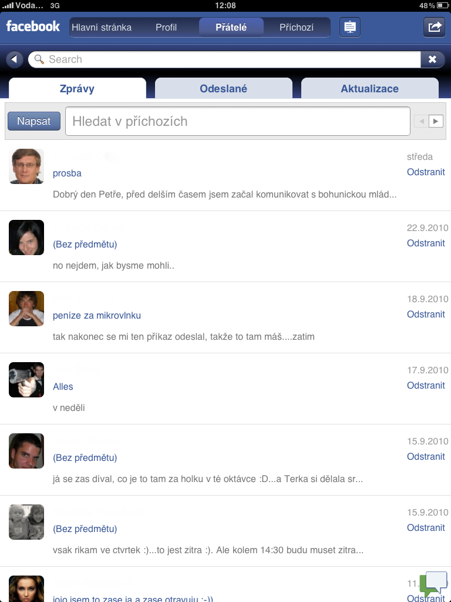This screenshot has width=451, height=602.
Task: Read preview text 'Dobrý den Petře, před delším'
Action: click(225, 194)
